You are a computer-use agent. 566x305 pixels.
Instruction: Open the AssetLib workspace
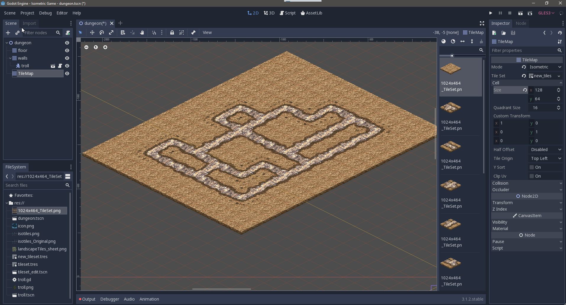(311, 13)
